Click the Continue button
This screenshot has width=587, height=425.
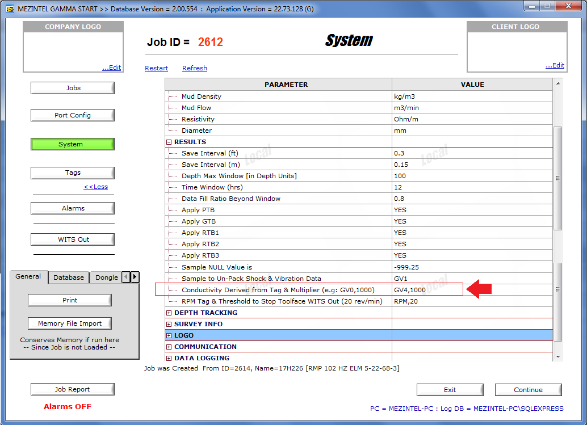(528, 389)
